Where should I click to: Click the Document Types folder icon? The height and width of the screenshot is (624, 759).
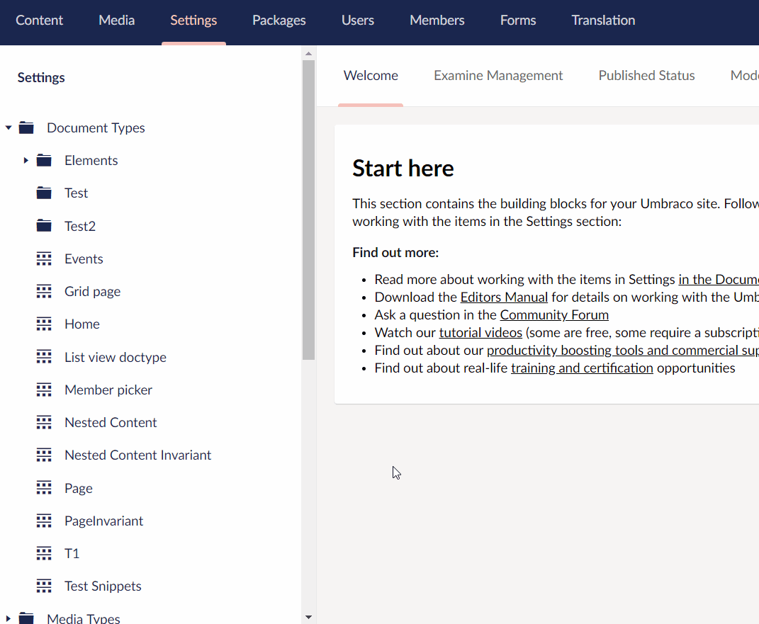tap(26, 127)
